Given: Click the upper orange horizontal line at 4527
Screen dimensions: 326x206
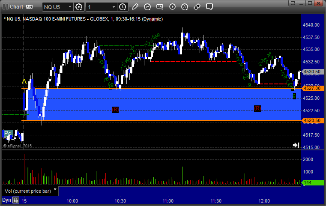Looking at the screenshot, I should coord(161,89).
